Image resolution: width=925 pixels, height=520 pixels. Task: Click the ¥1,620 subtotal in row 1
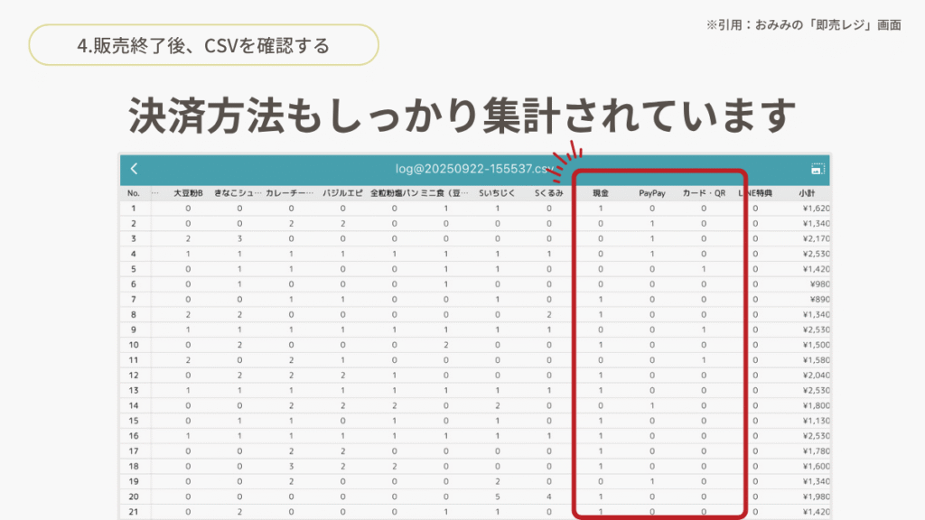click(816, 209)
